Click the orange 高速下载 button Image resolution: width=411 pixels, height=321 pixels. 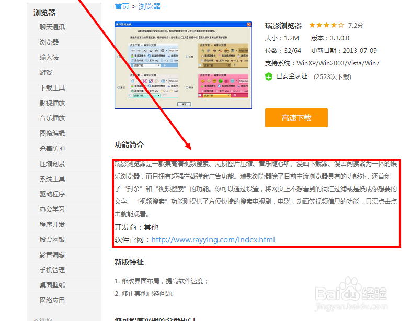click(x=296, y=118)
